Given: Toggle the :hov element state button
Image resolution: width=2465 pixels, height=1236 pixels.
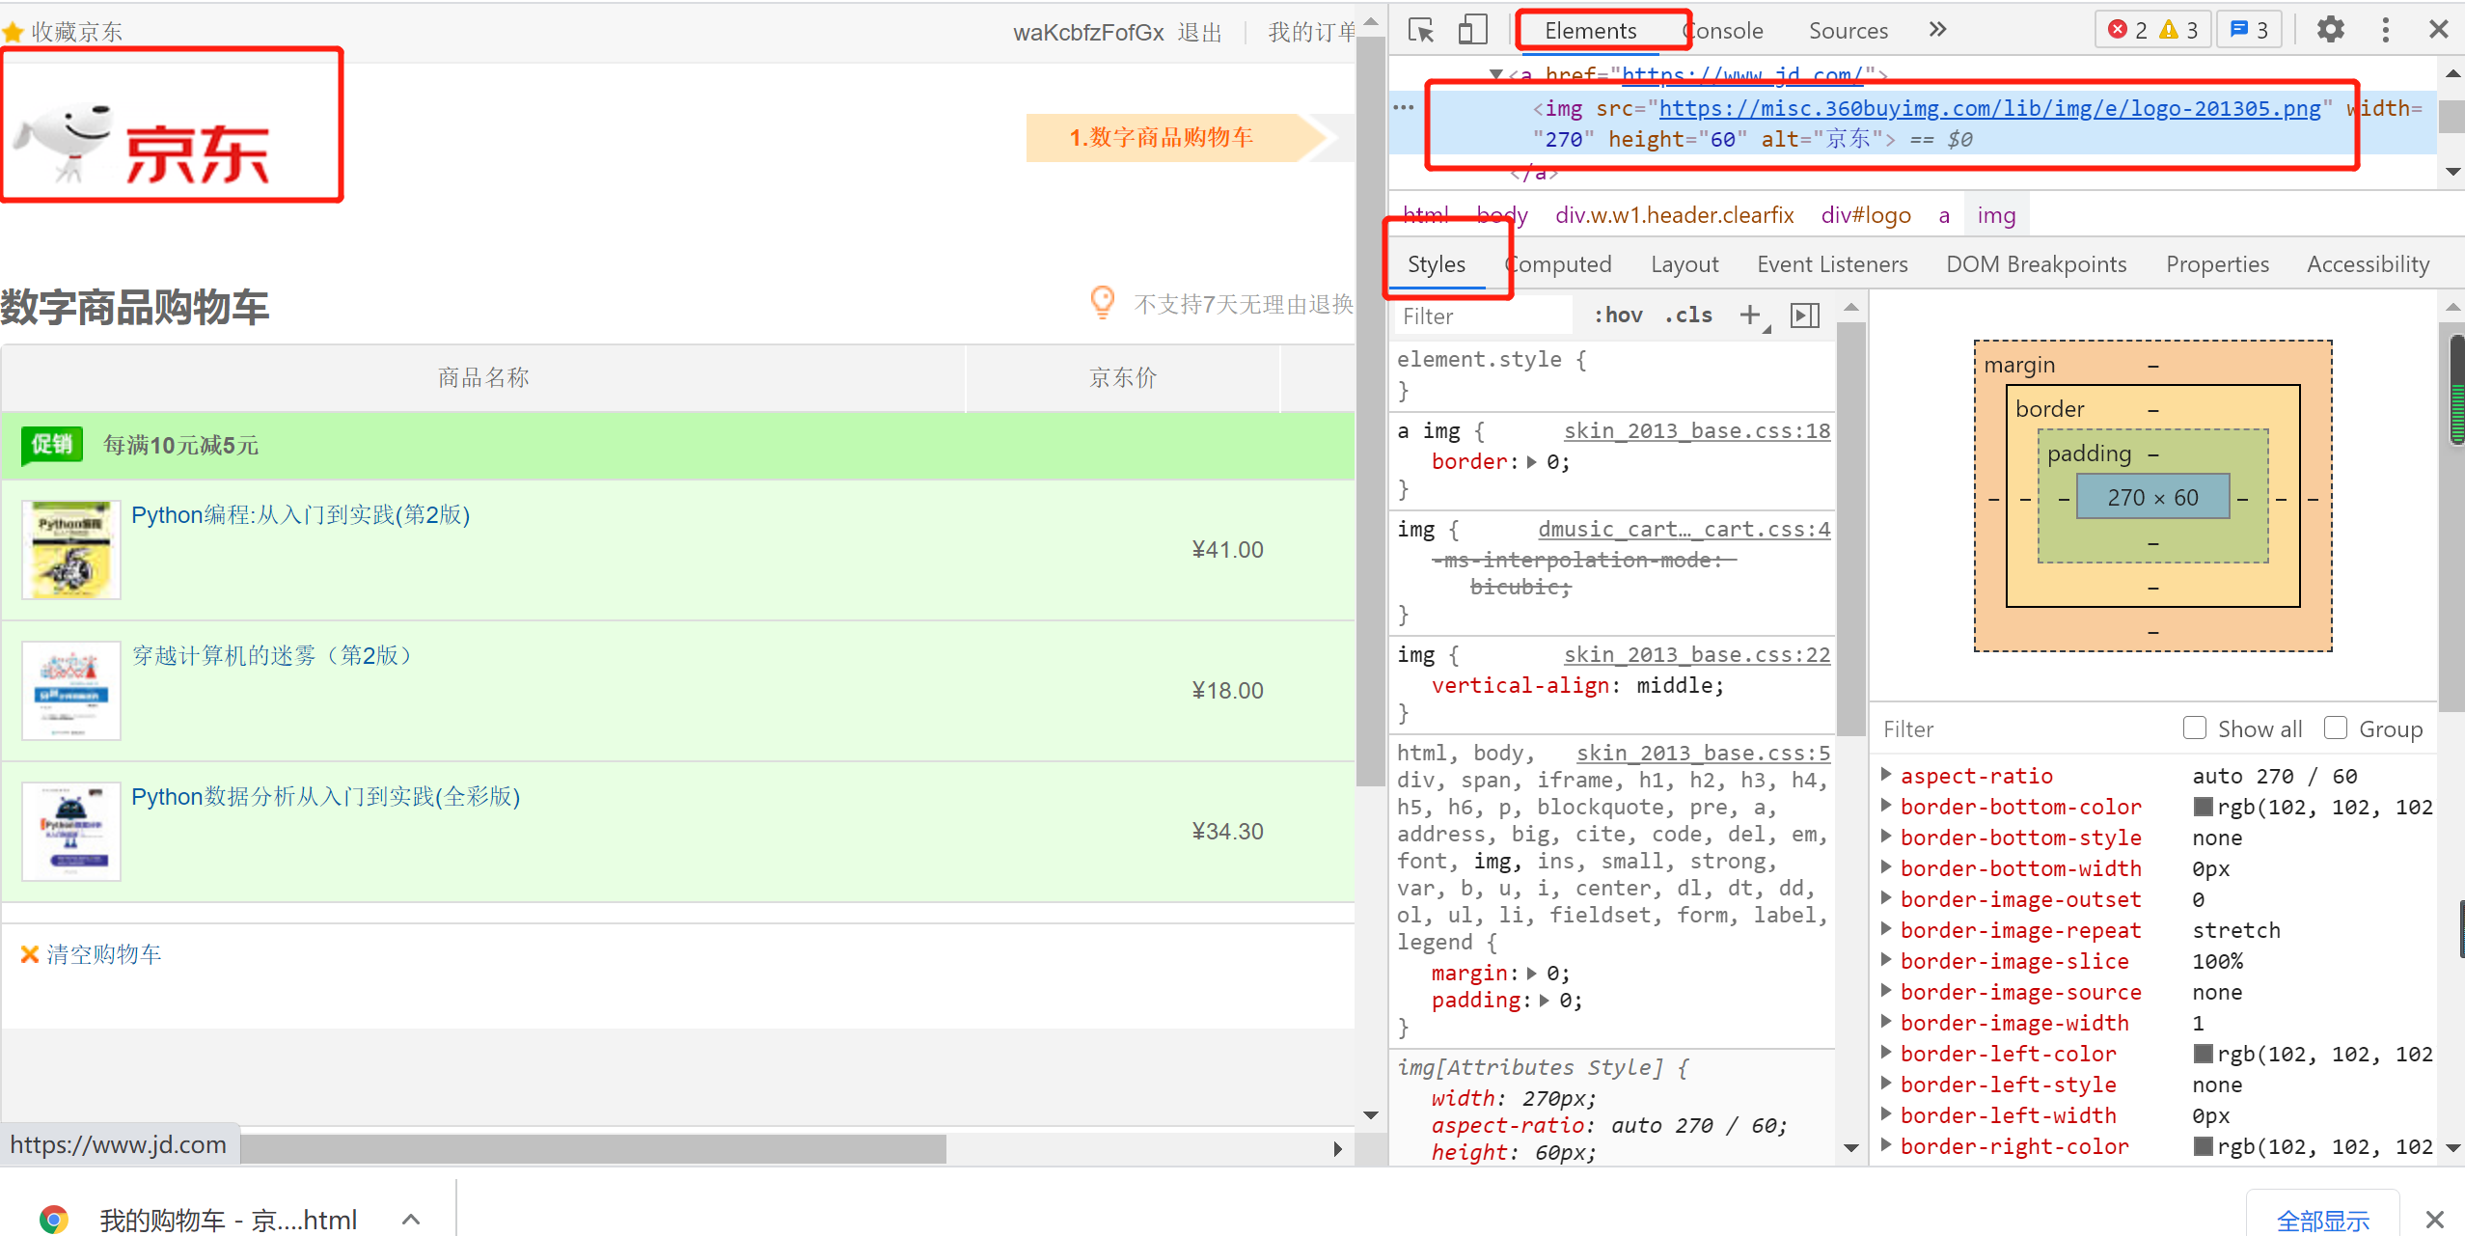Looking at the screenshot, I should [x=1618, y=315].
